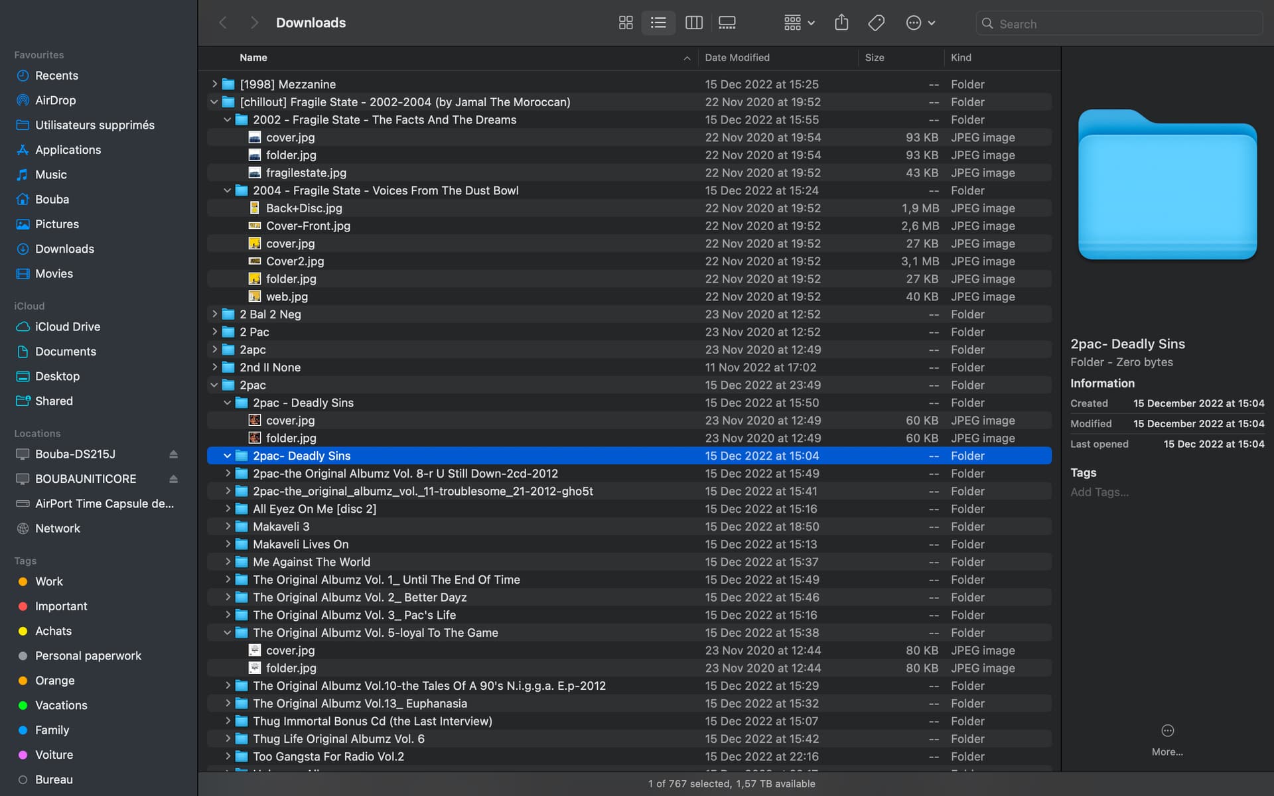Filter by the Voiture purple tag

click(x=54, y=755)
